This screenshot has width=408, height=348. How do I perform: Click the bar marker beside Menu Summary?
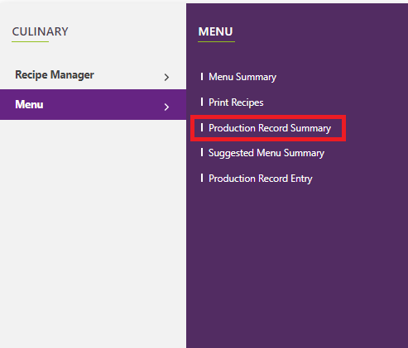202,77
